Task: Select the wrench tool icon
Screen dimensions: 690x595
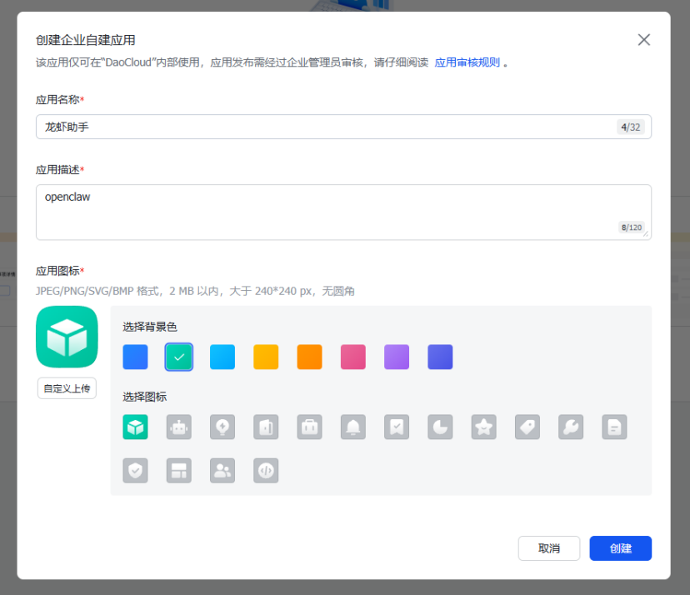Action: coord(571,427)
